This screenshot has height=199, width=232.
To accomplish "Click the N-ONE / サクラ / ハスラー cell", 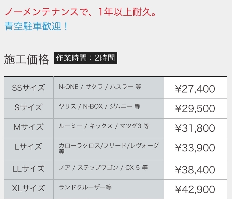I will pos(100,87).
